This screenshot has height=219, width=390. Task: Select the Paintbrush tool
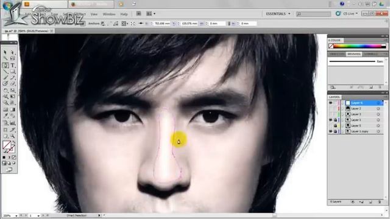(5, 78)
